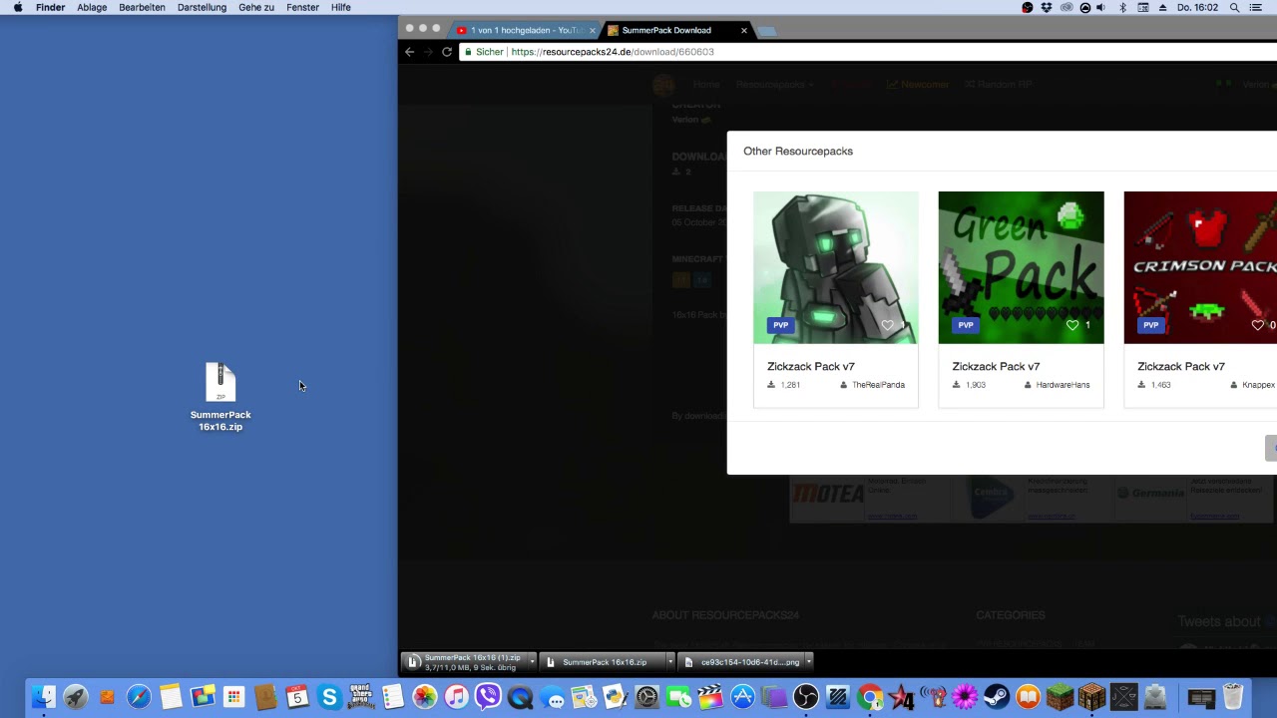Open the Trash in the dock
This screenshot has height=718, width=1277.
click(1233, 697)
